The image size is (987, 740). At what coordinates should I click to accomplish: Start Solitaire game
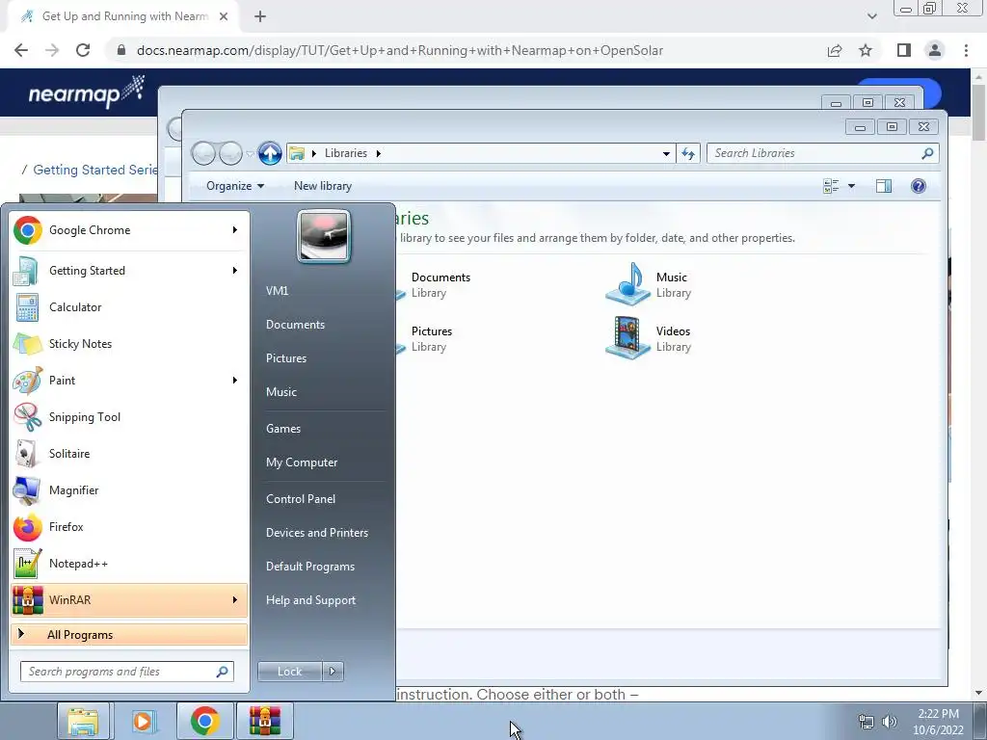[x=129, y=454]
